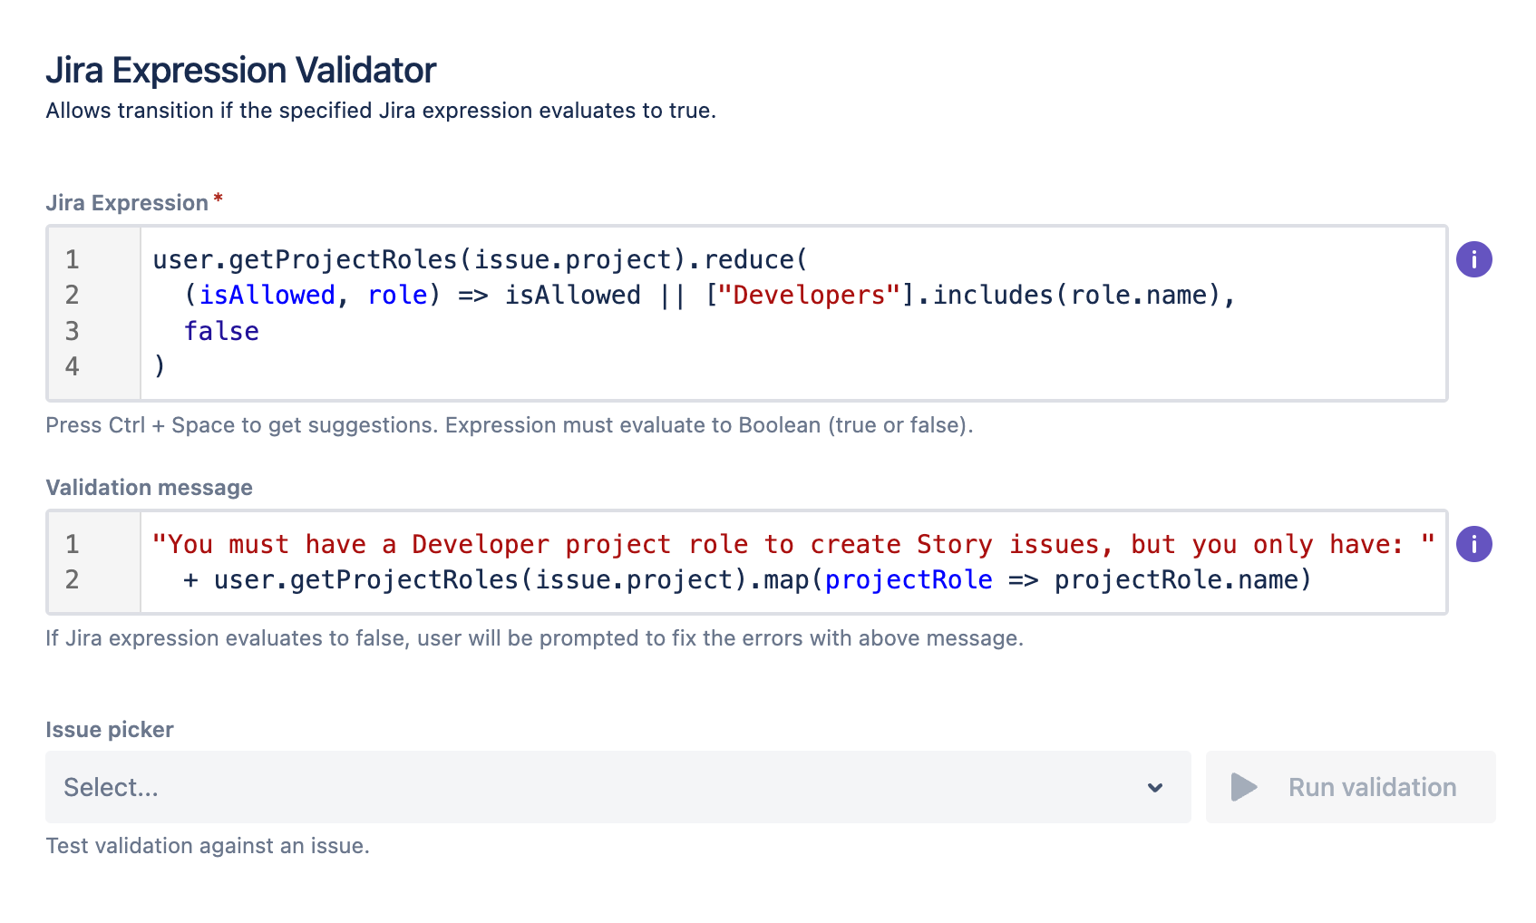Click the "If Jira expression evaluates to false" hint

(x=534, y=638)
